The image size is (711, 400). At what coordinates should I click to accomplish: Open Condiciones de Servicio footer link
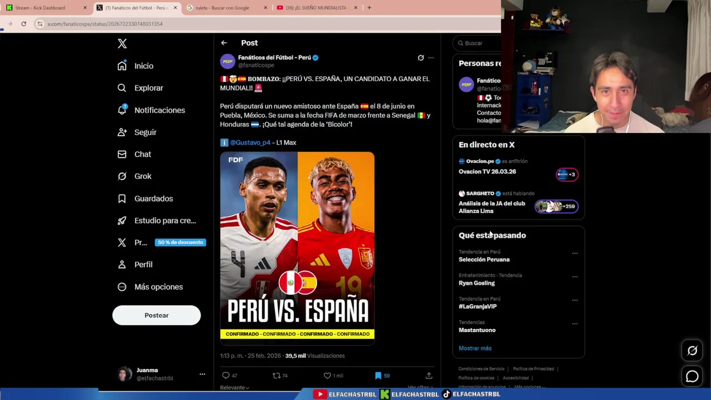point(482,369)
